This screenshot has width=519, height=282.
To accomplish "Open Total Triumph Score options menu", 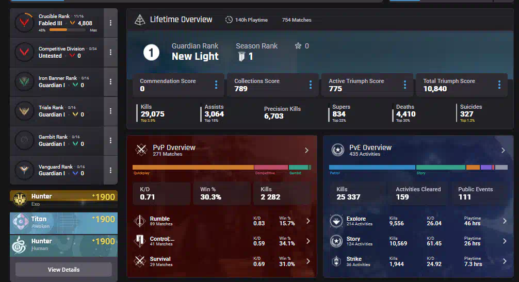I will [499, 85].
